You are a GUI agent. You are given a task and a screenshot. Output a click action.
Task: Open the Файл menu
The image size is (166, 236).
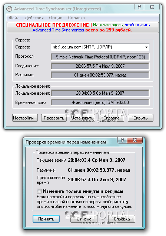click(14, 18)
